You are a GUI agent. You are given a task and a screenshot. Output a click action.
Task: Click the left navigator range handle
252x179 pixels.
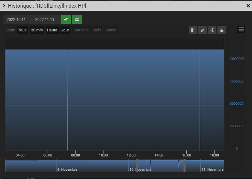coord(137,165)
